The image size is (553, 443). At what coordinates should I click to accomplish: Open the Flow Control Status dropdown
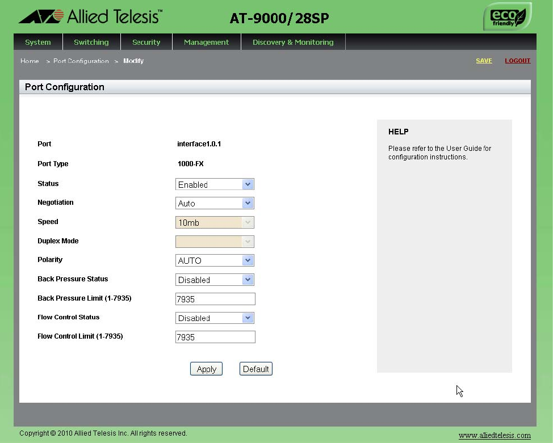(215, 318)
